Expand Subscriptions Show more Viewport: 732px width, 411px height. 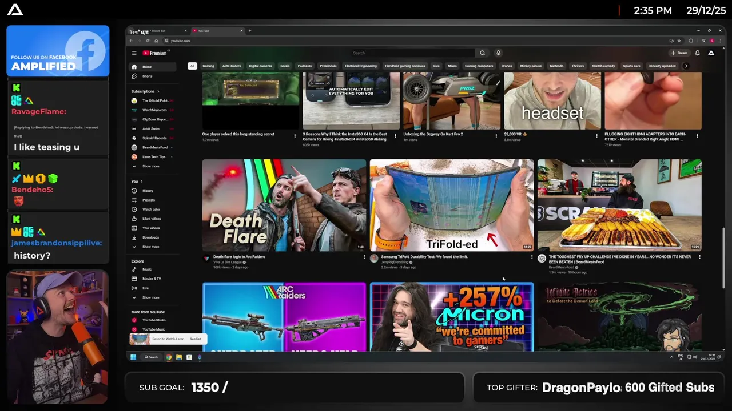coord(153,166)
